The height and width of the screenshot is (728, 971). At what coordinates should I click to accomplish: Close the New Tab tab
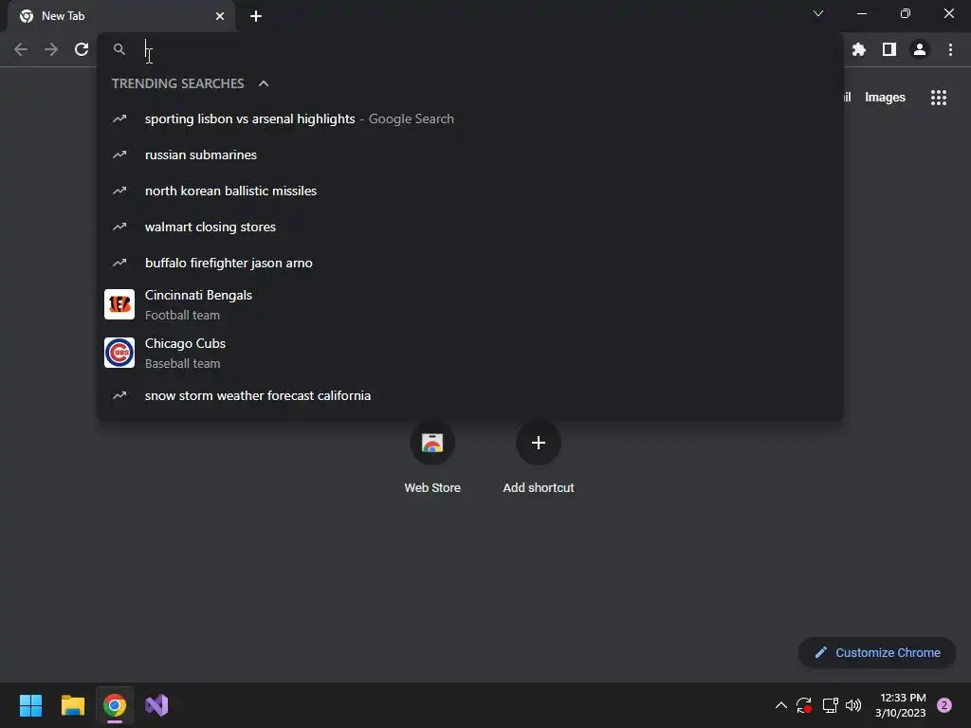pos(220,16)
